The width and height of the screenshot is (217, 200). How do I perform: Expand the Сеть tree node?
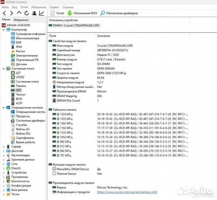[x=4, y=164]
